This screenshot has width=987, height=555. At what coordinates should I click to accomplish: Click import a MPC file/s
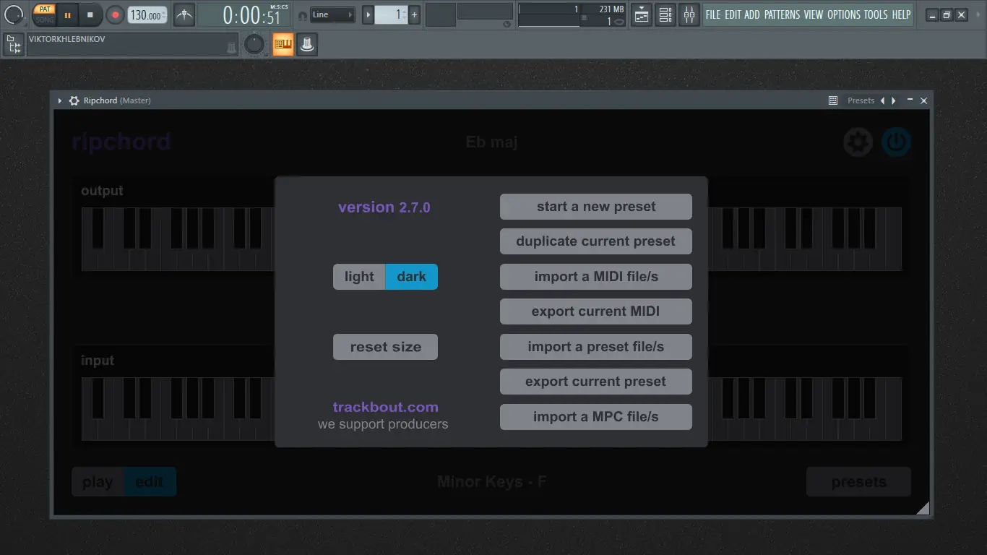(x=596, y=417)
